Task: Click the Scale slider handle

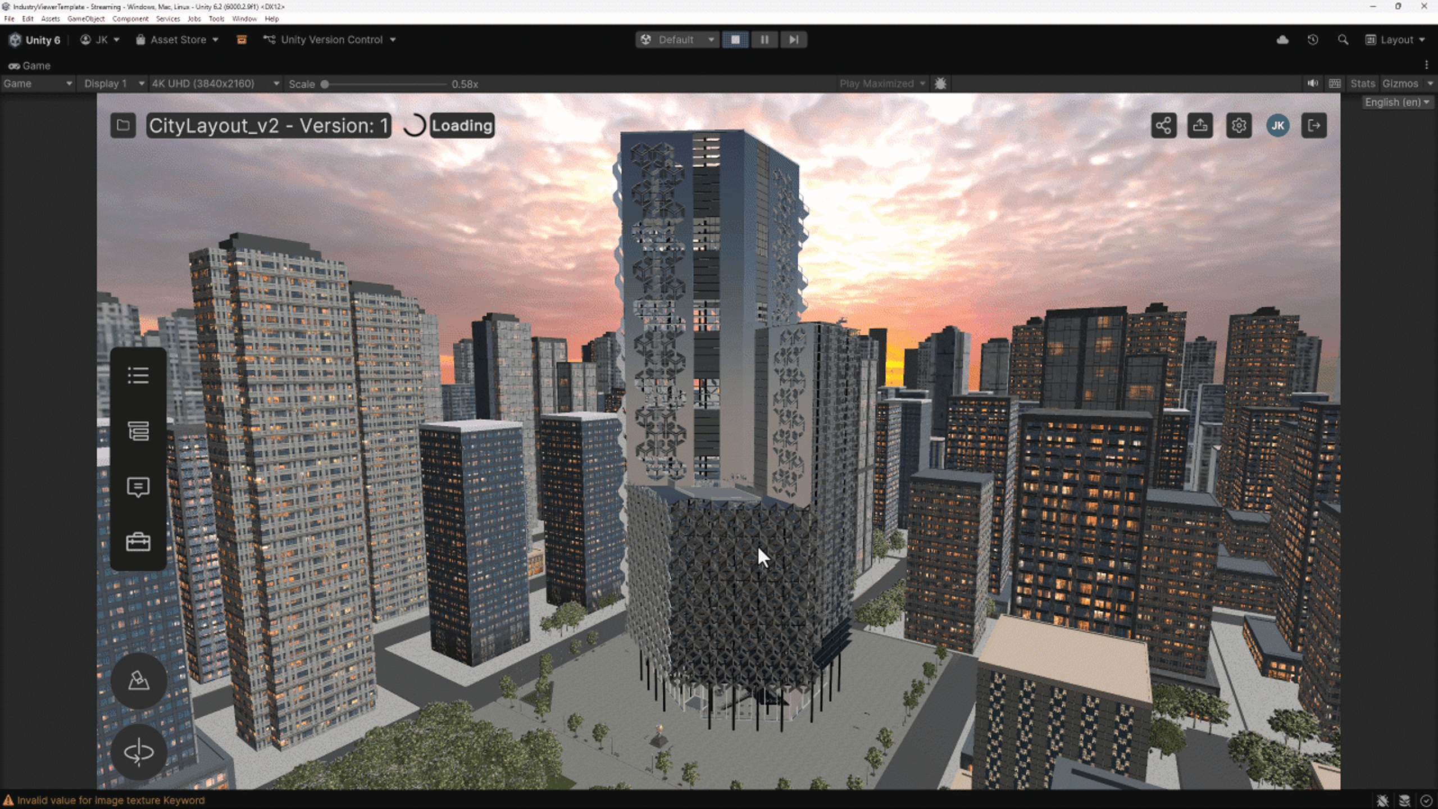Action: coord(325,84)
